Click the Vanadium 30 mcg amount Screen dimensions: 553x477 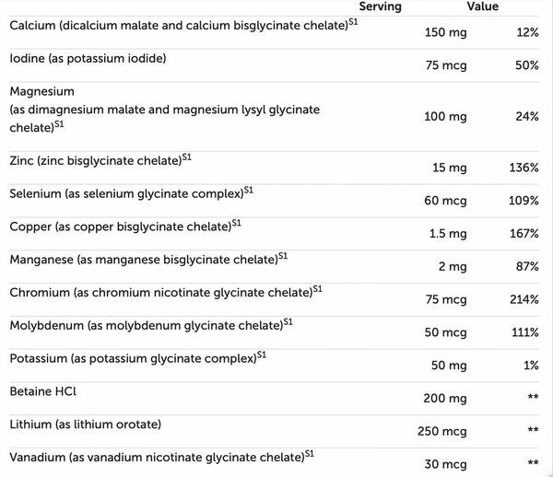[445, 464]
